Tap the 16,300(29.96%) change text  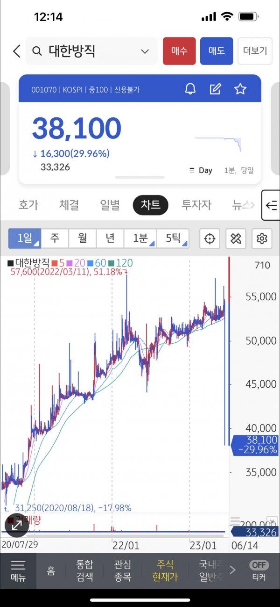pyautogui.click(x=71, y=153)
